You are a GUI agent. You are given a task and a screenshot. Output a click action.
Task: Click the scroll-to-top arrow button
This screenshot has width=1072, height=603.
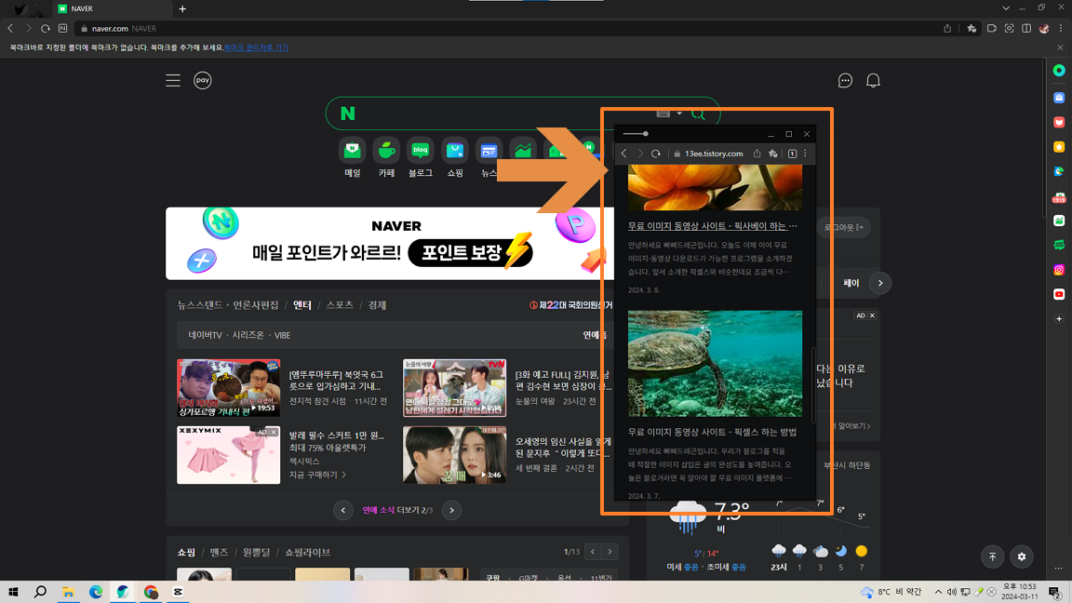pos(992,556)
